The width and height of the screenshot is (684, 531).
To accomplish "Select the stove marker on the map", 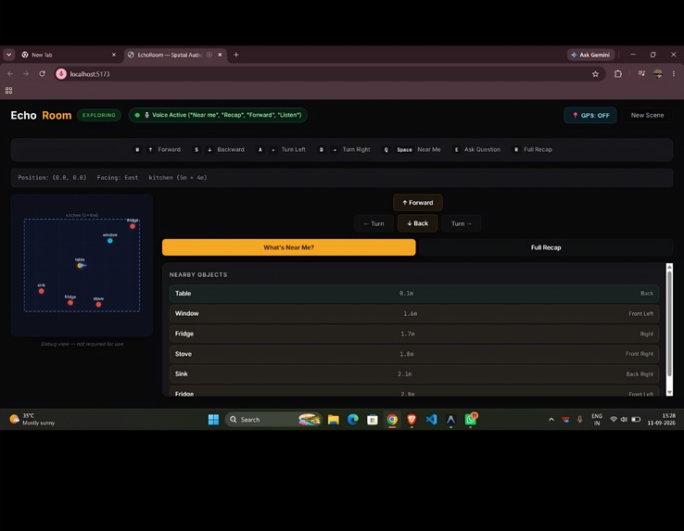I will coord(98,304).
